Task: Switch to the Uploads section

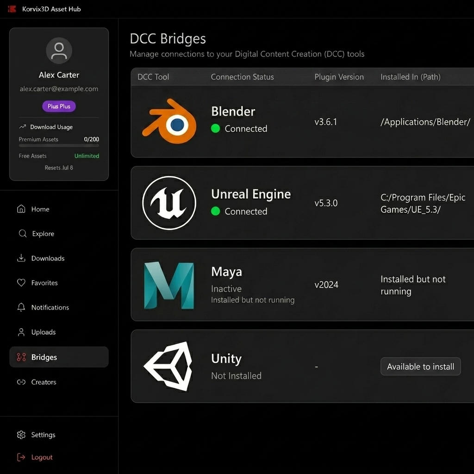Action: click(59, 332)
